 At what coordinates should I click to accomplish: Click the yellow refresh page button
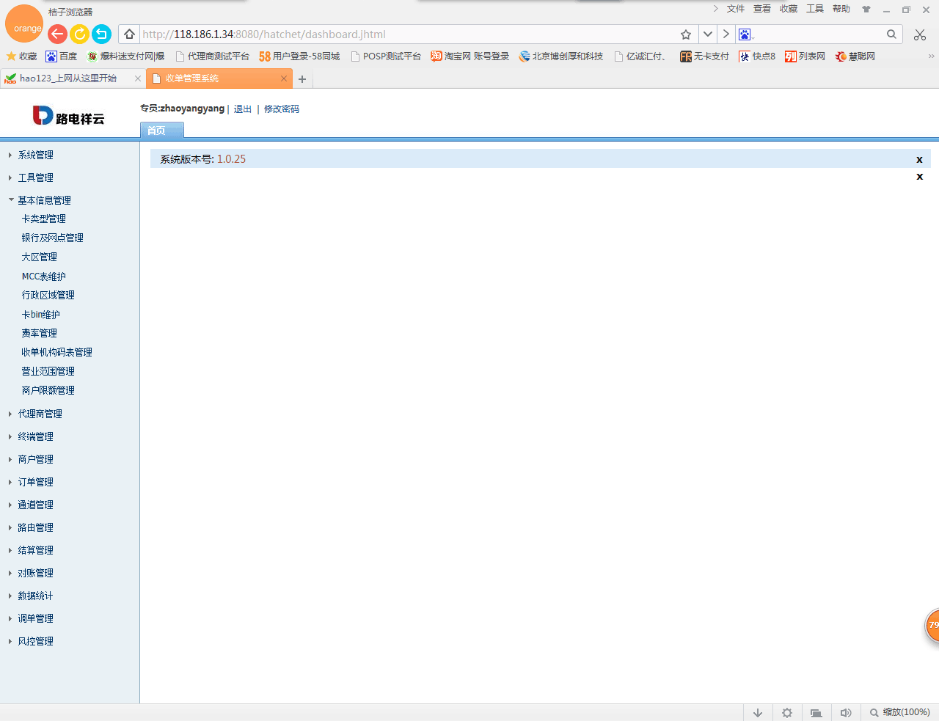pos(79,34)
